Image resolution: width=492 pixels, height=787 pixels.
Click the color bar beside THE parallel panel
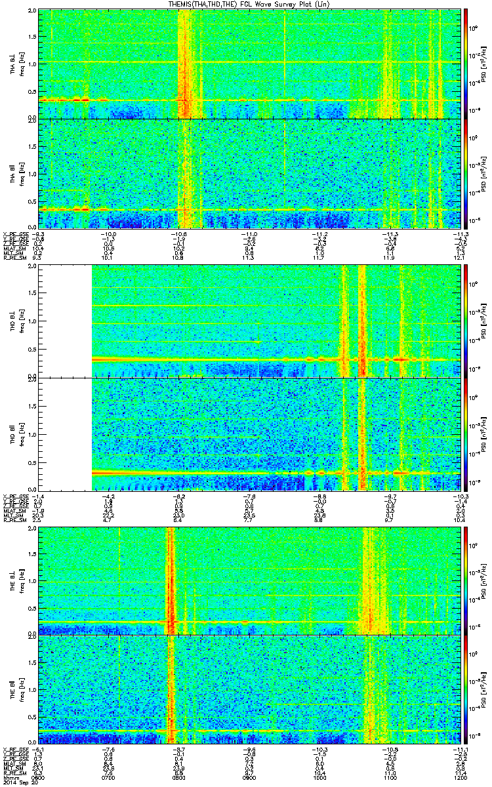(x=466, y=691)
